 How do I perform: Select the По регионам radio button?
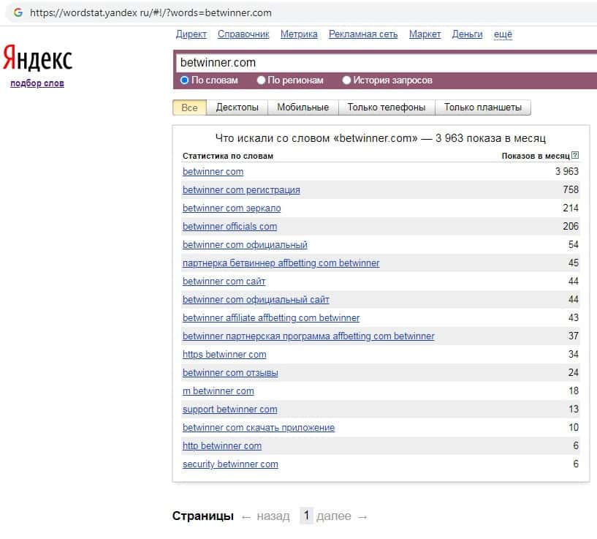pyautogui.click(x=262, y=80)
